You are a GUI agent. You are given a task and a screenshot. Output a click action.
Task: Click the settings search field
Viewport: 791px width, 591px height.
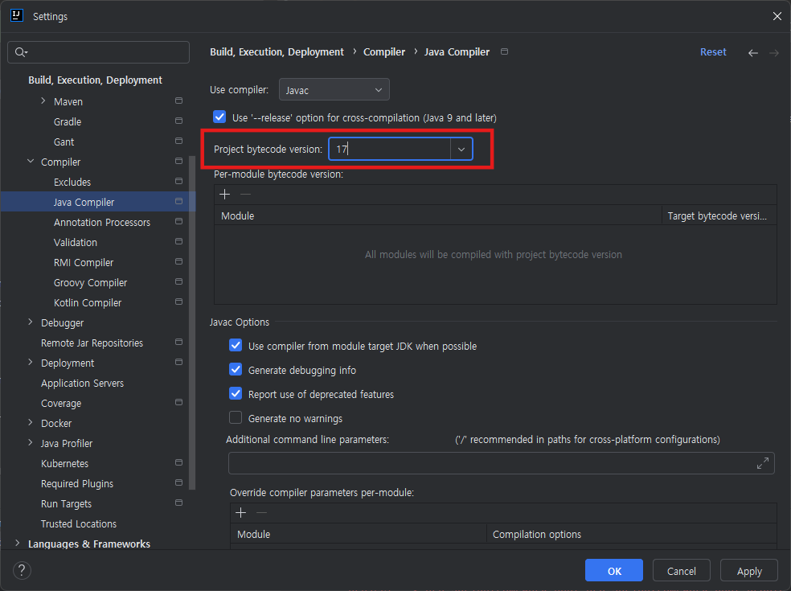98,52
